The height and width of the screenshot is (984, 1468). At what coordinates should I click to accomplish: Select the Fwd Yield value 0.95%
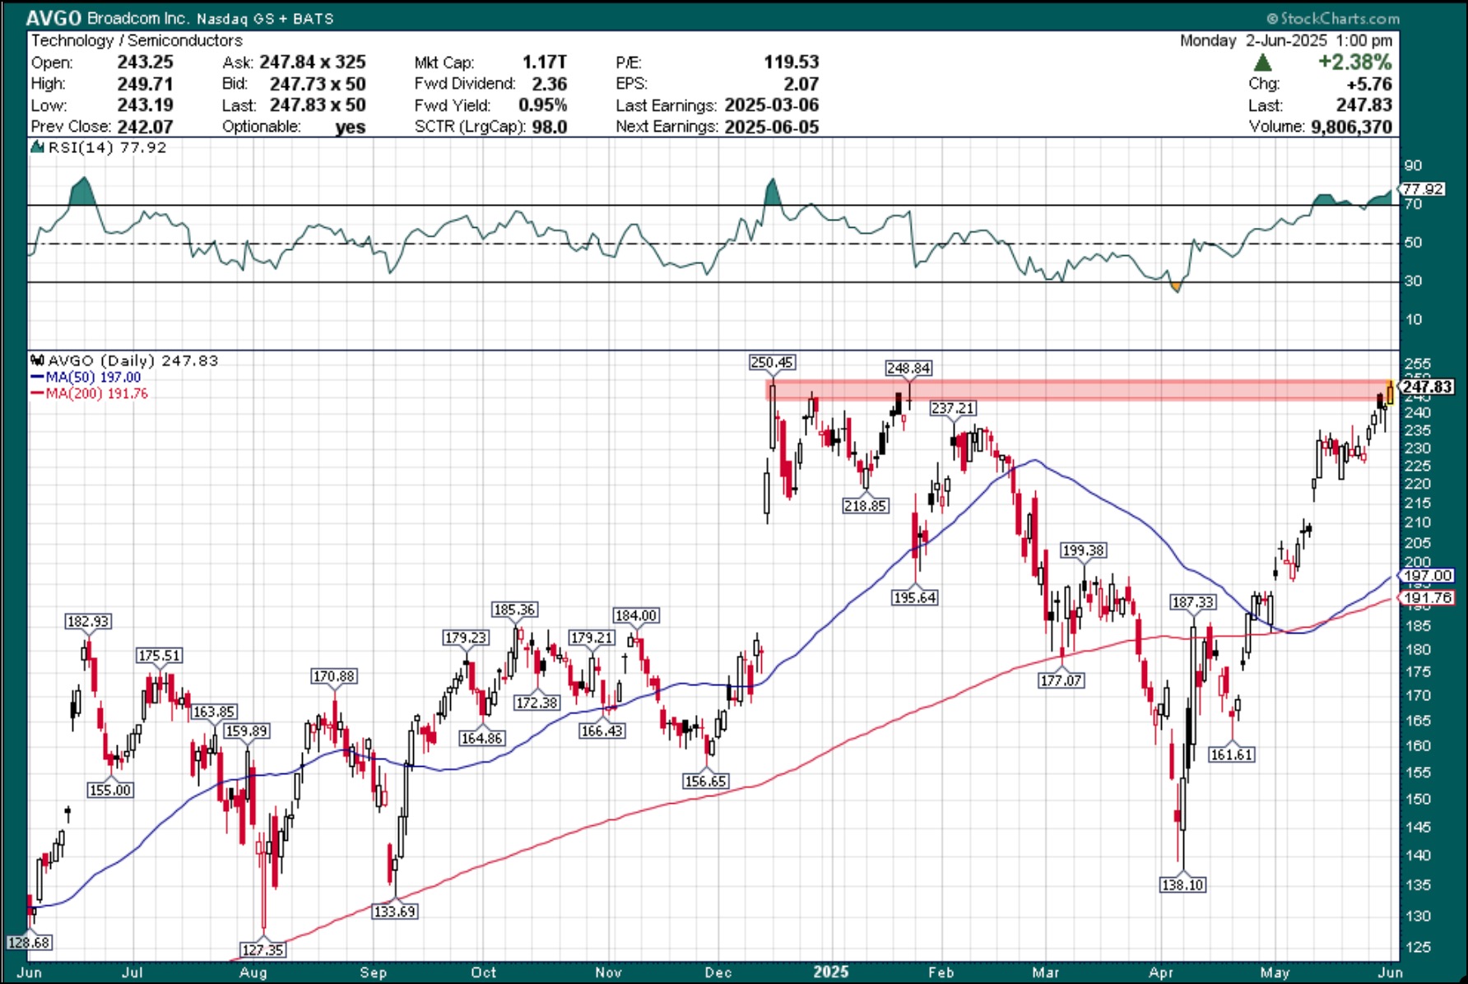(542, 104)
